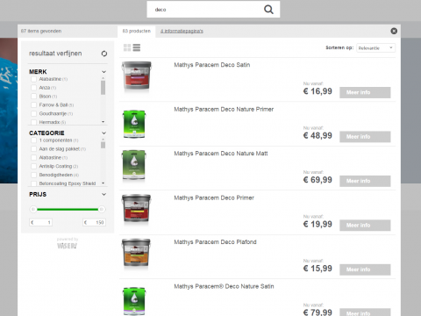Reset filters with the refresh icon
421x316 pixels.
coord(104,54)
